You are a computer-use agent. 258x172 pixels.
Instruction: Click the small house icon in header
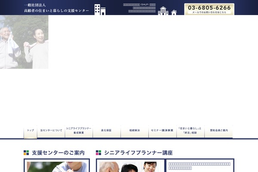coord(174,12)
